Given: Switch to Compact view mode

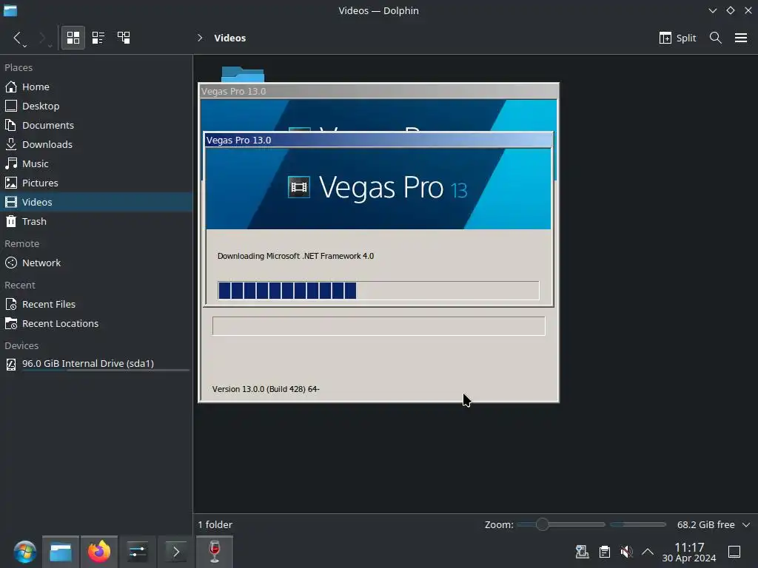Looking at the screenshot, I should pyautogui.click(x=98, y=38).
